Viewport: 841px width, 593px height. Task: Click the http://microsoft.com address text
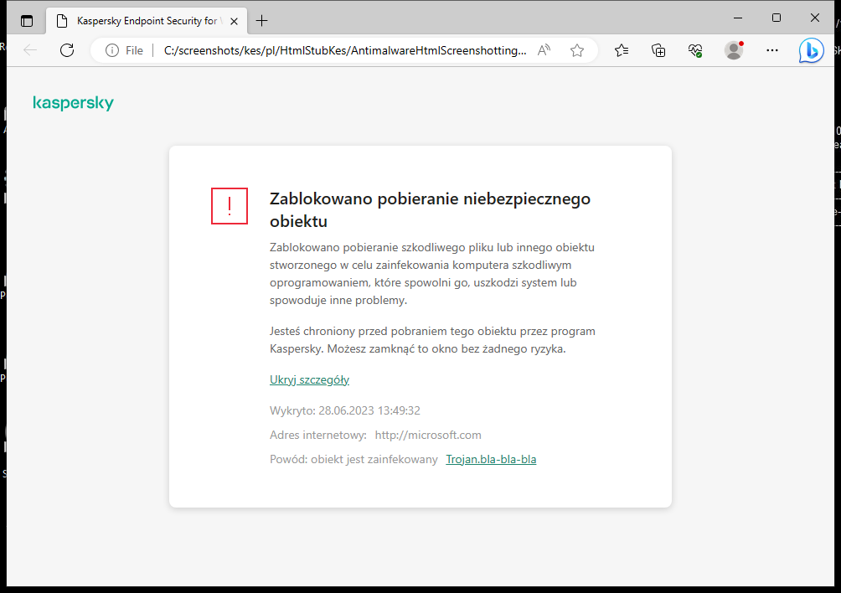tap(428, 435)
